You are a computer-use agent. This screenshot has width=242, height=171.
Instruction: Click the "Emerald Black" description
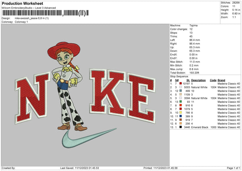click(x=200, y=127)
